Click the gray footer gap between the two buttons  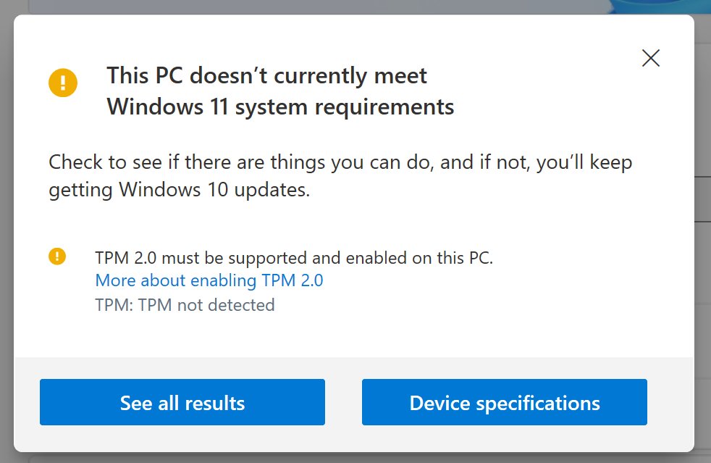click(343, 402)
